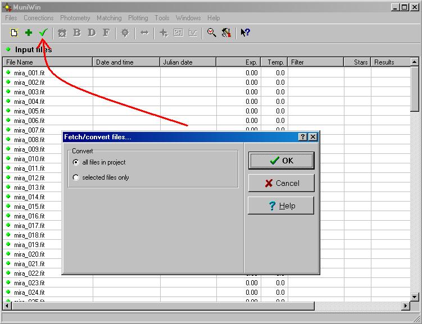
Task: Click the green plus add files icon
Action: point(28,33)
